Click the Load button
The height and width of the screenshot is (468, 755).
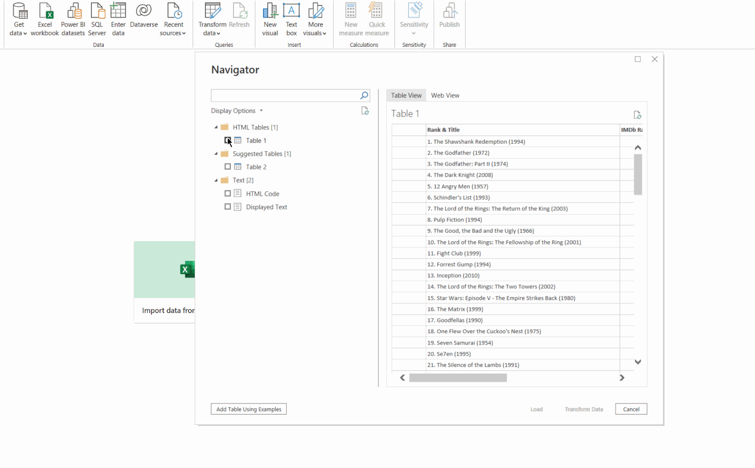point(536,409)
